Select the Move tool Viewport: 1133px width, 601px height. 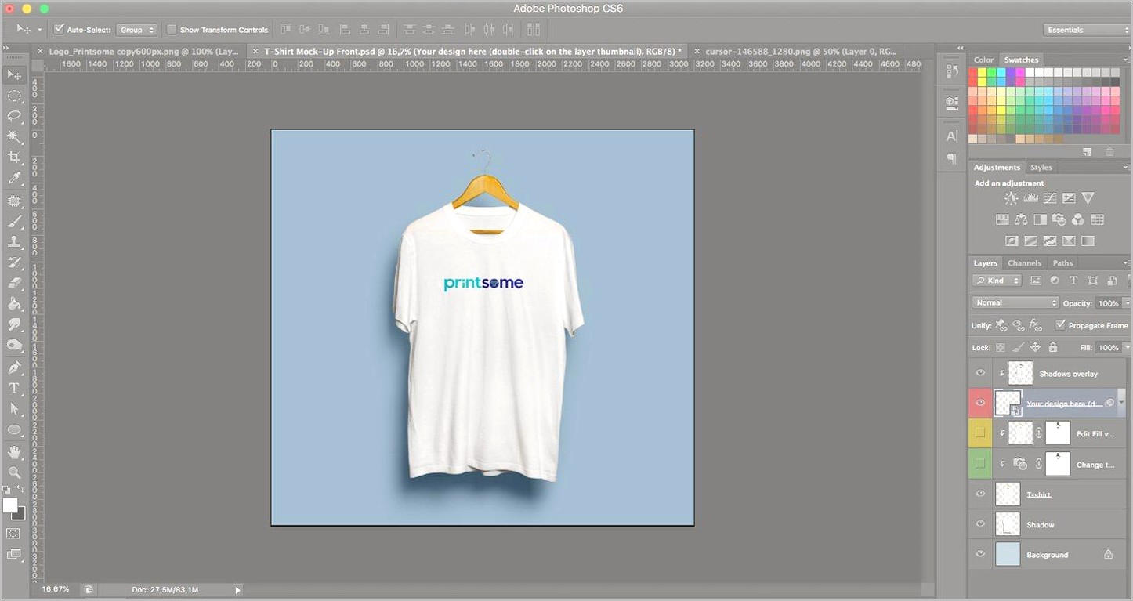14,74
